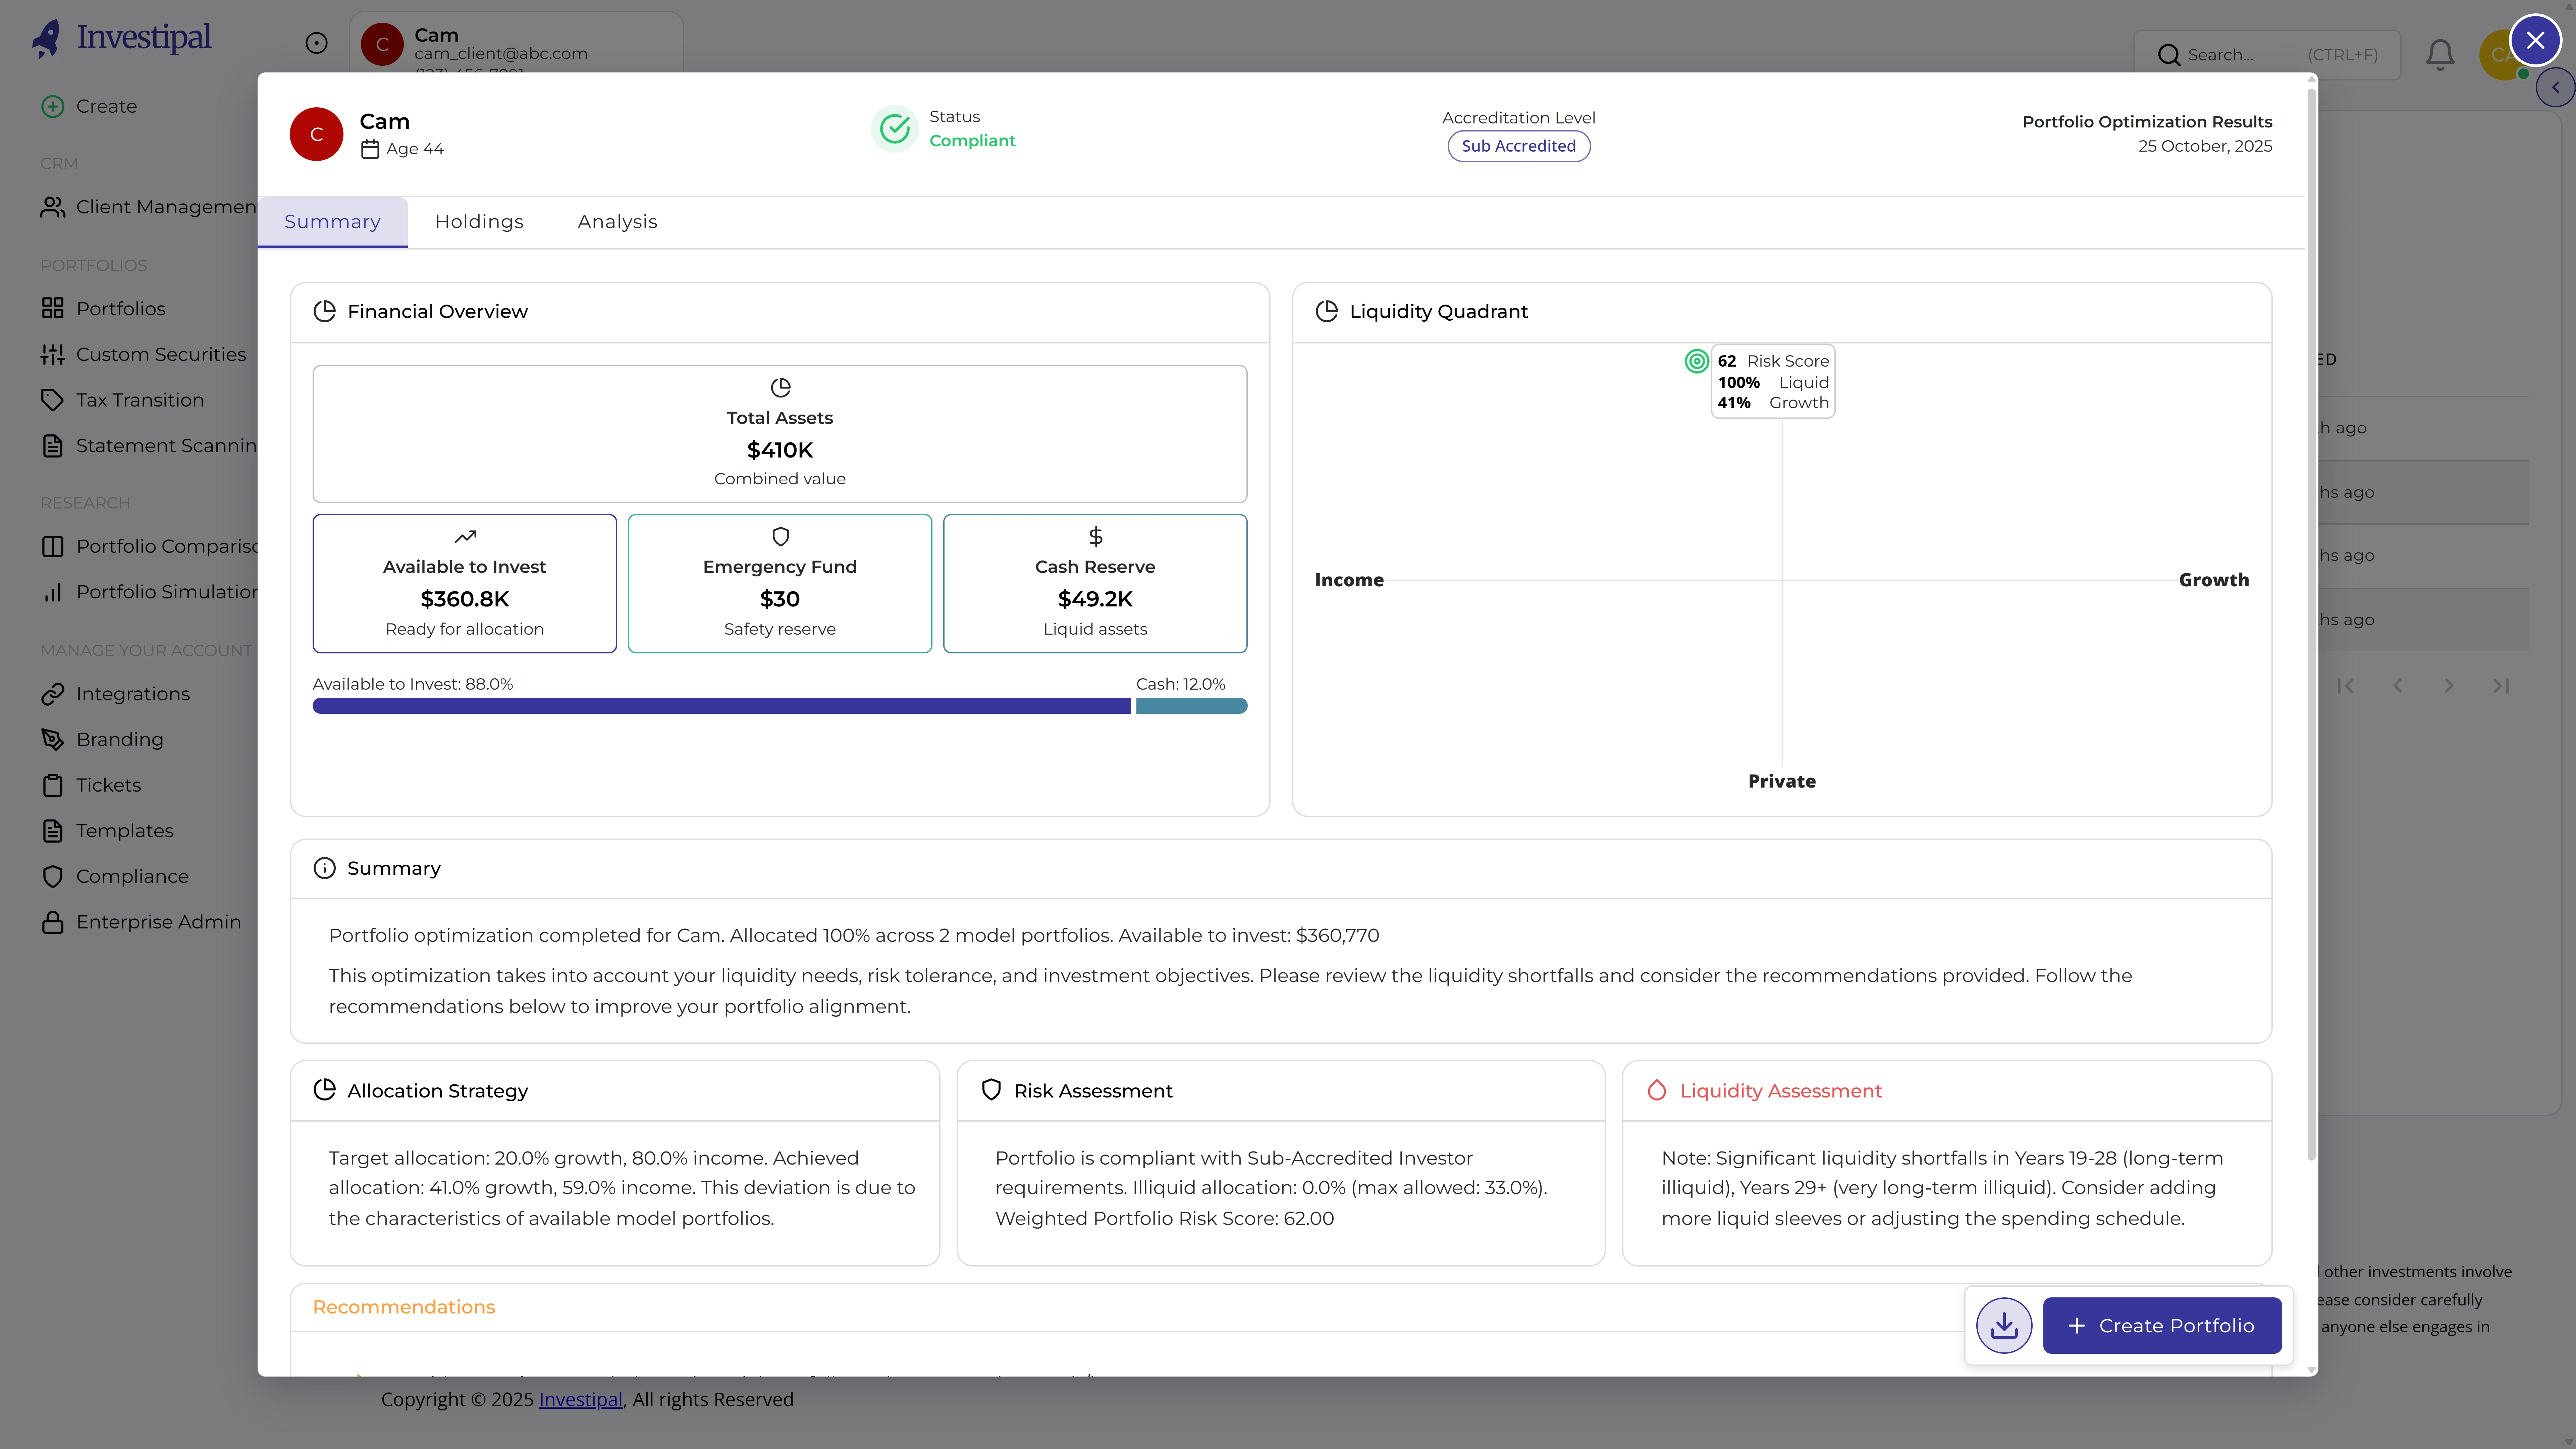Screen dimensions: 2576x1449
Task: Open Client Management from sidebar
Action: tap(149, 207)
